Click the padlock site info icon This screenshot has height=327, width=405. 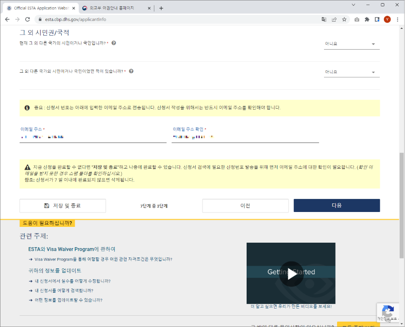[x=40, y=19]
